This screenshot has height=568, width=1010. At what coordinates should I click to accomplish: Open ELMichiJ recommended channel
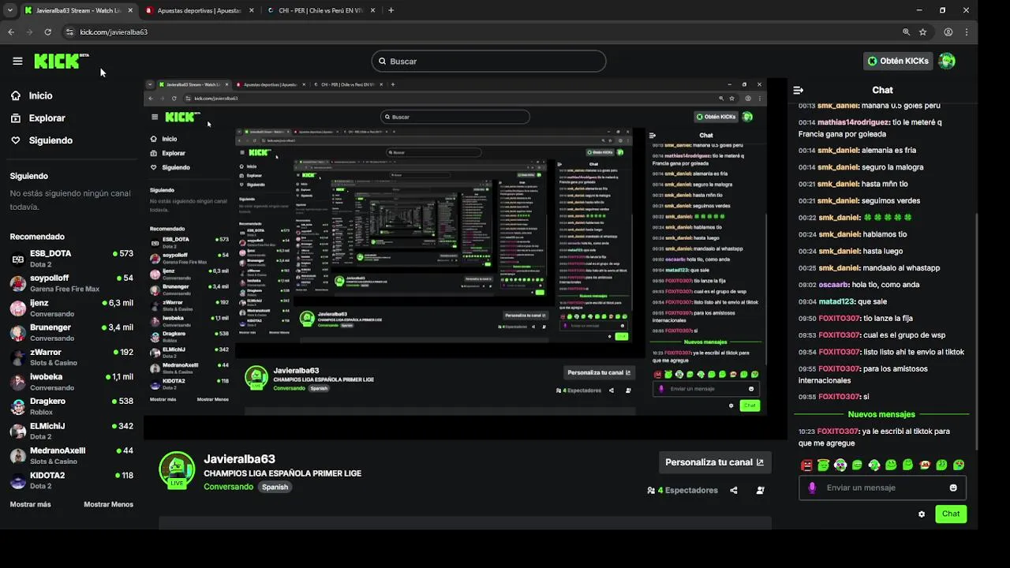point(71,431)
